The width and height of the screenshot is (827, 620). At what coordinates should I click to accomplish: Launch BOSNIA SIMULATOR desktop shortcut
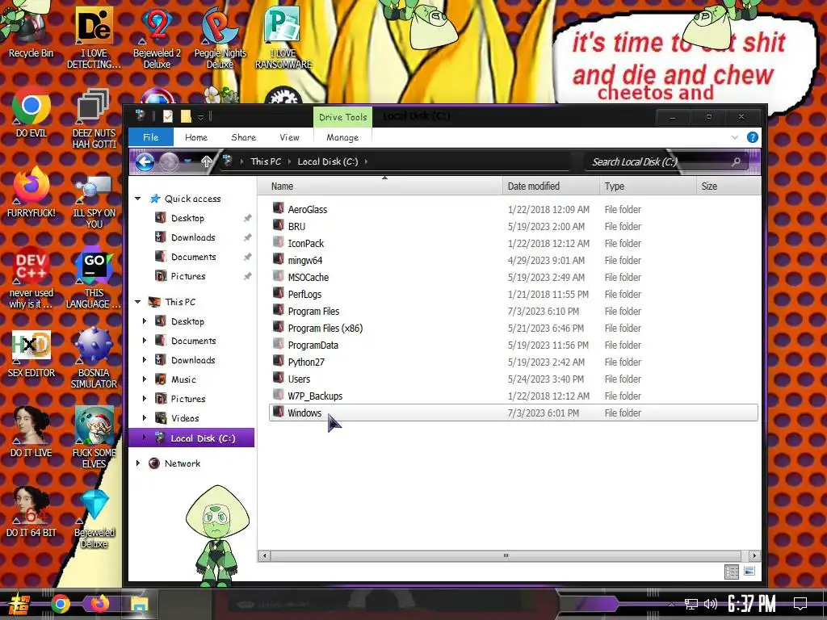coord(94,358)
